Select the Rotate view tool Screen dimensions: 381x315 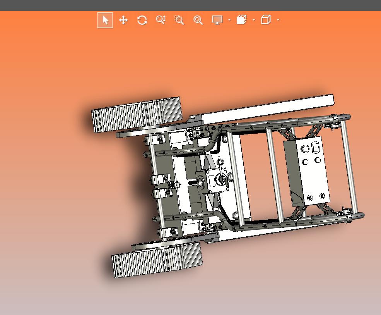point(142,20)
